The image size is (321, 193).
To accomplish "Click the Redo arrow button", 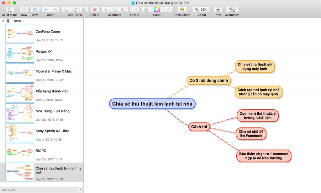I will click(x=55, y=10).
